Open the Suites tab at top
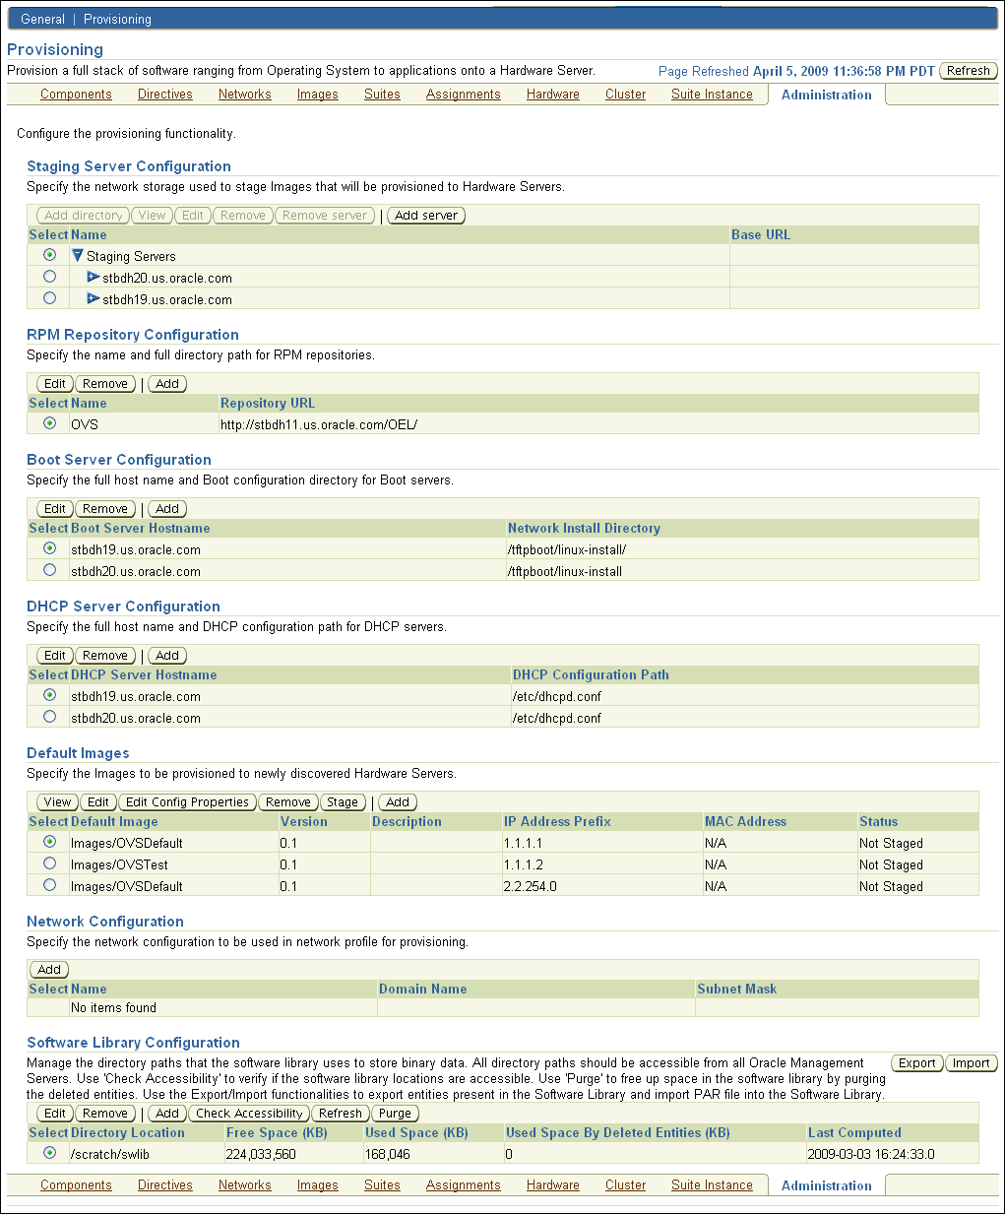 click(x=382, y=95)
